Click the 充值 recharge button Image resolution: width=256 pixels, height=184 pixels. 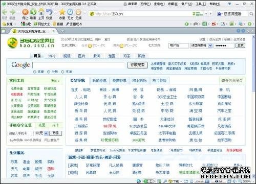(56, 133)
